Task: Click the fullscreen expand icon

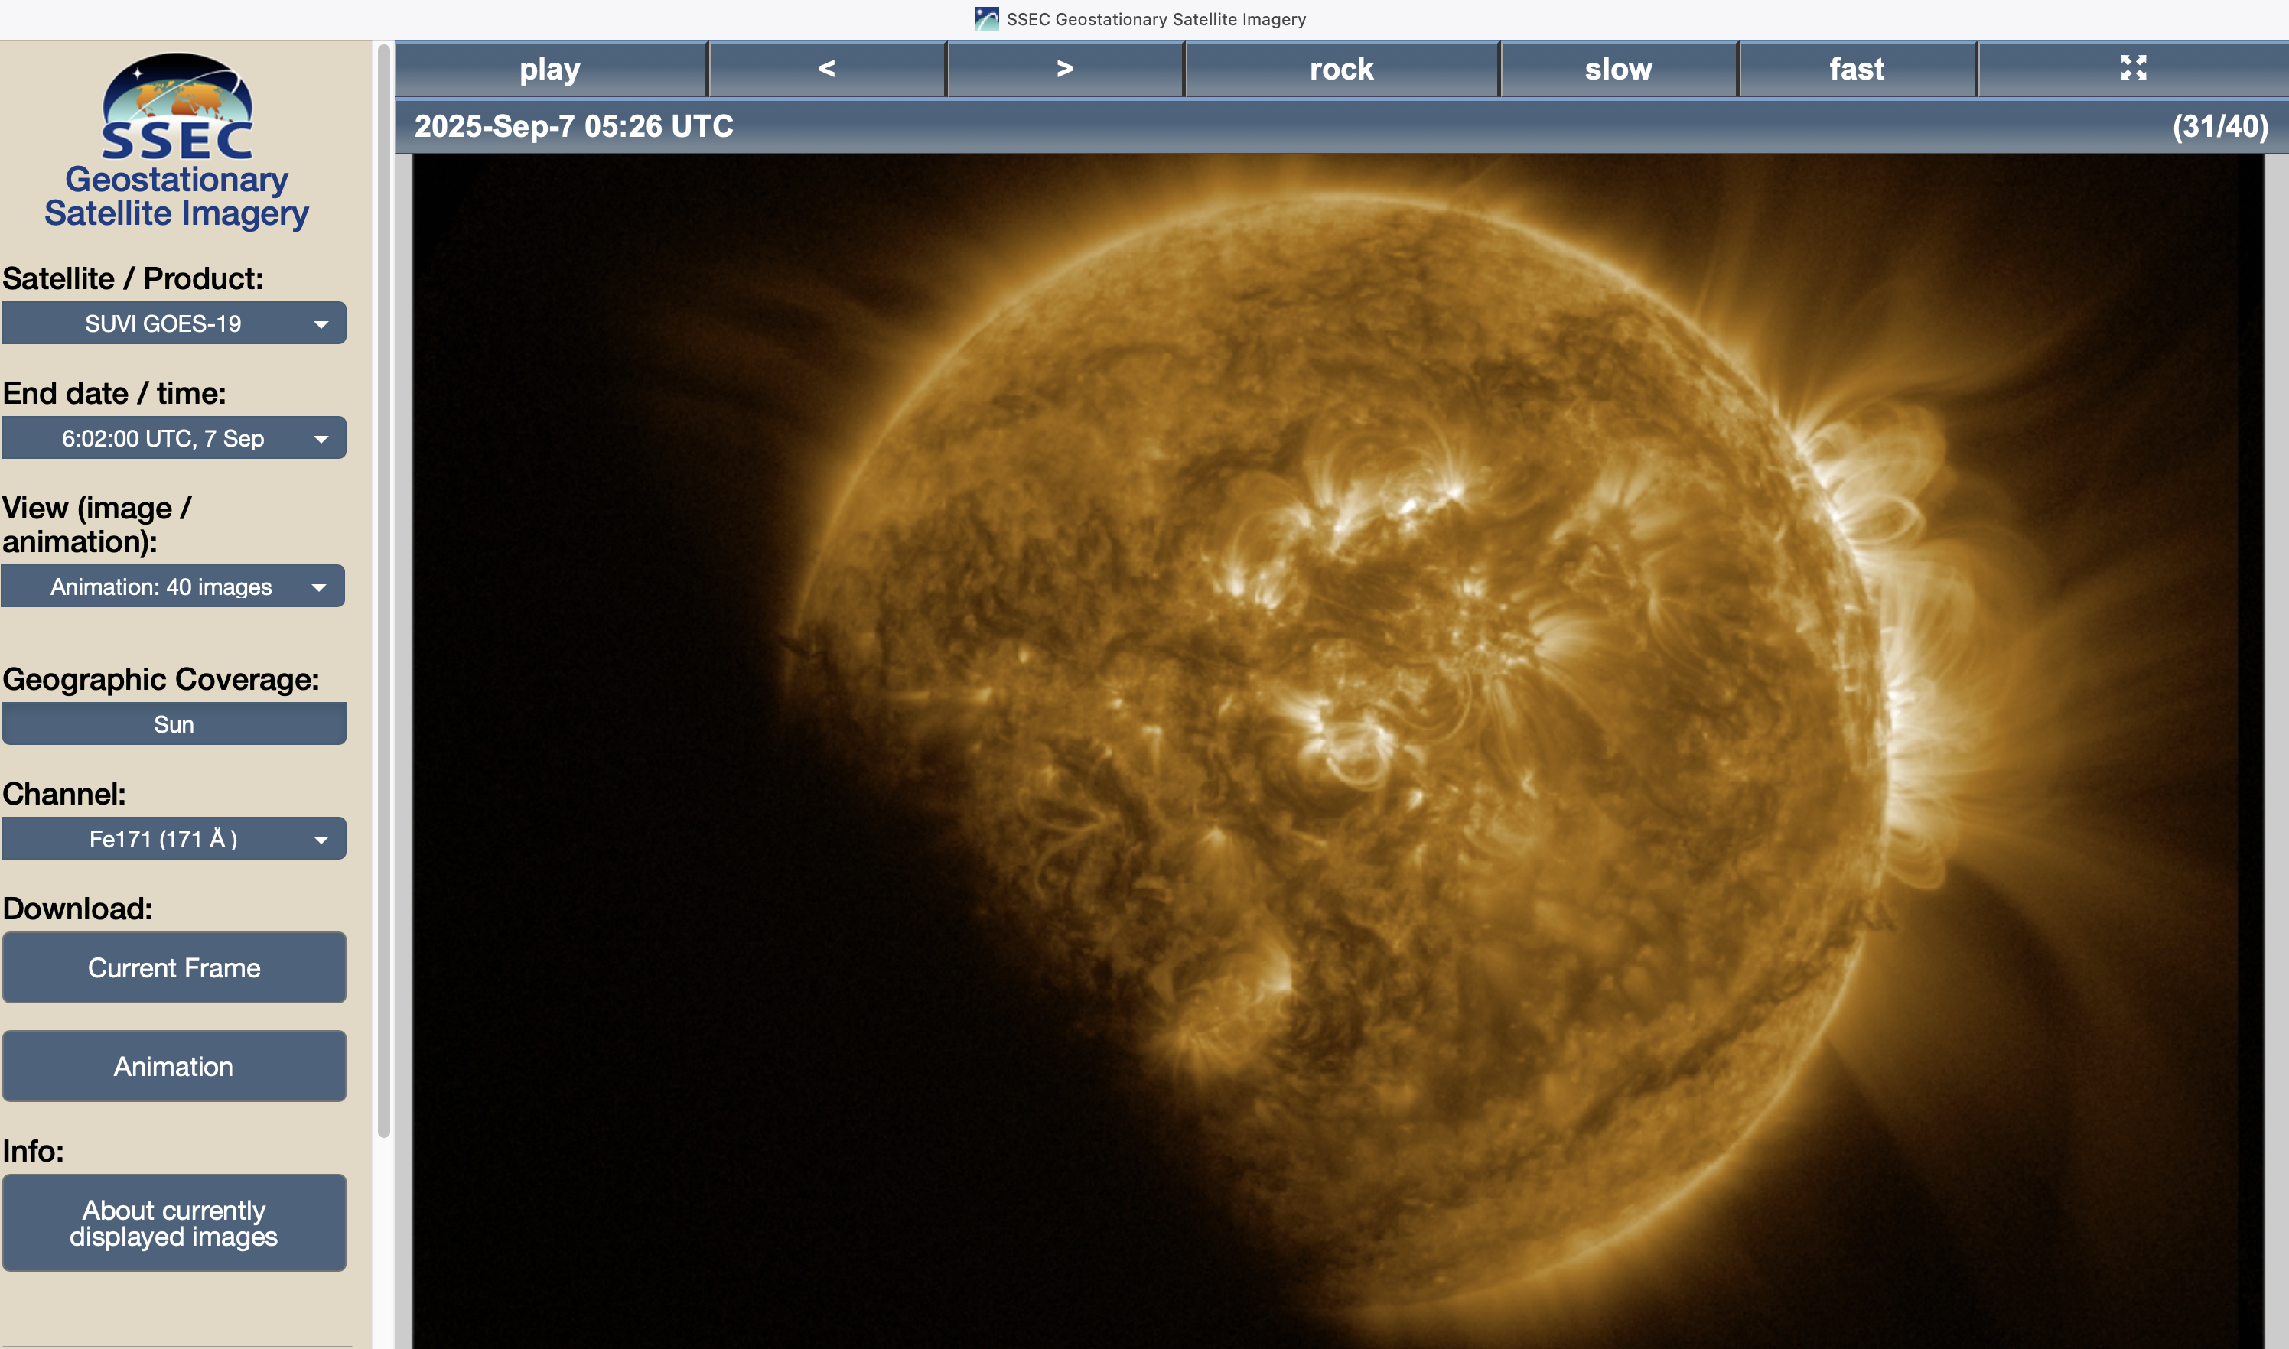Action: pyautogui.click(x=2133, y=68)
